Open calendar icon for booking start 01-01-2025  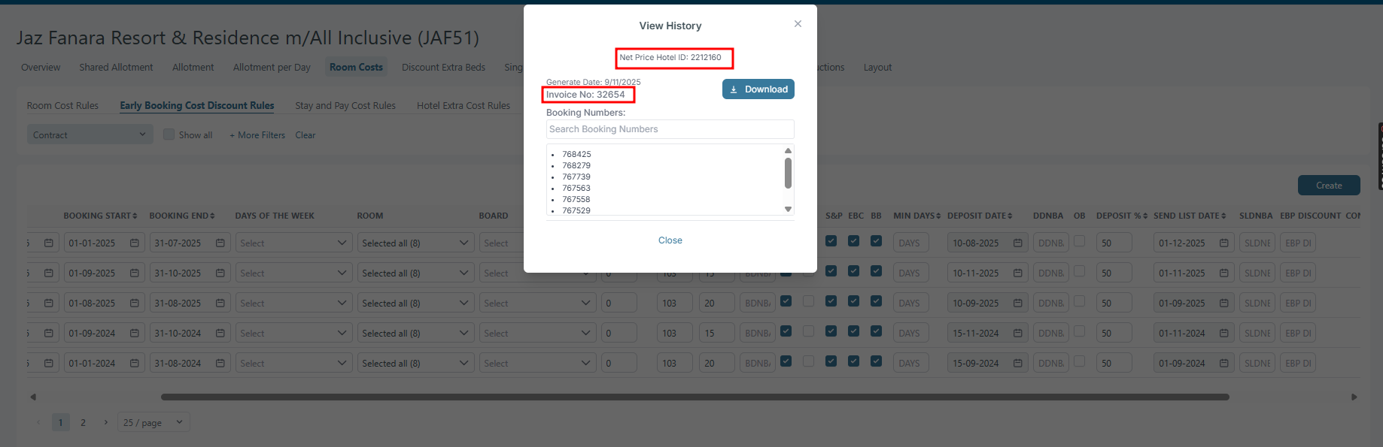pos(135,243)
